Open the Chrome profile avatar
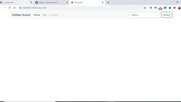 pyautogui.click(x=179, y=8)
